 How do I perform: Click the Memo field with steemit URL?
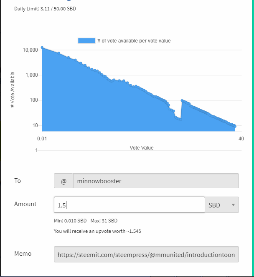pyautogui.click(x=146, y=255)
